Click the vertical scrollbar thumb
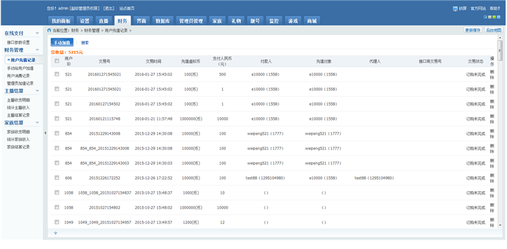The image size is (507, 249). [500, 50]
